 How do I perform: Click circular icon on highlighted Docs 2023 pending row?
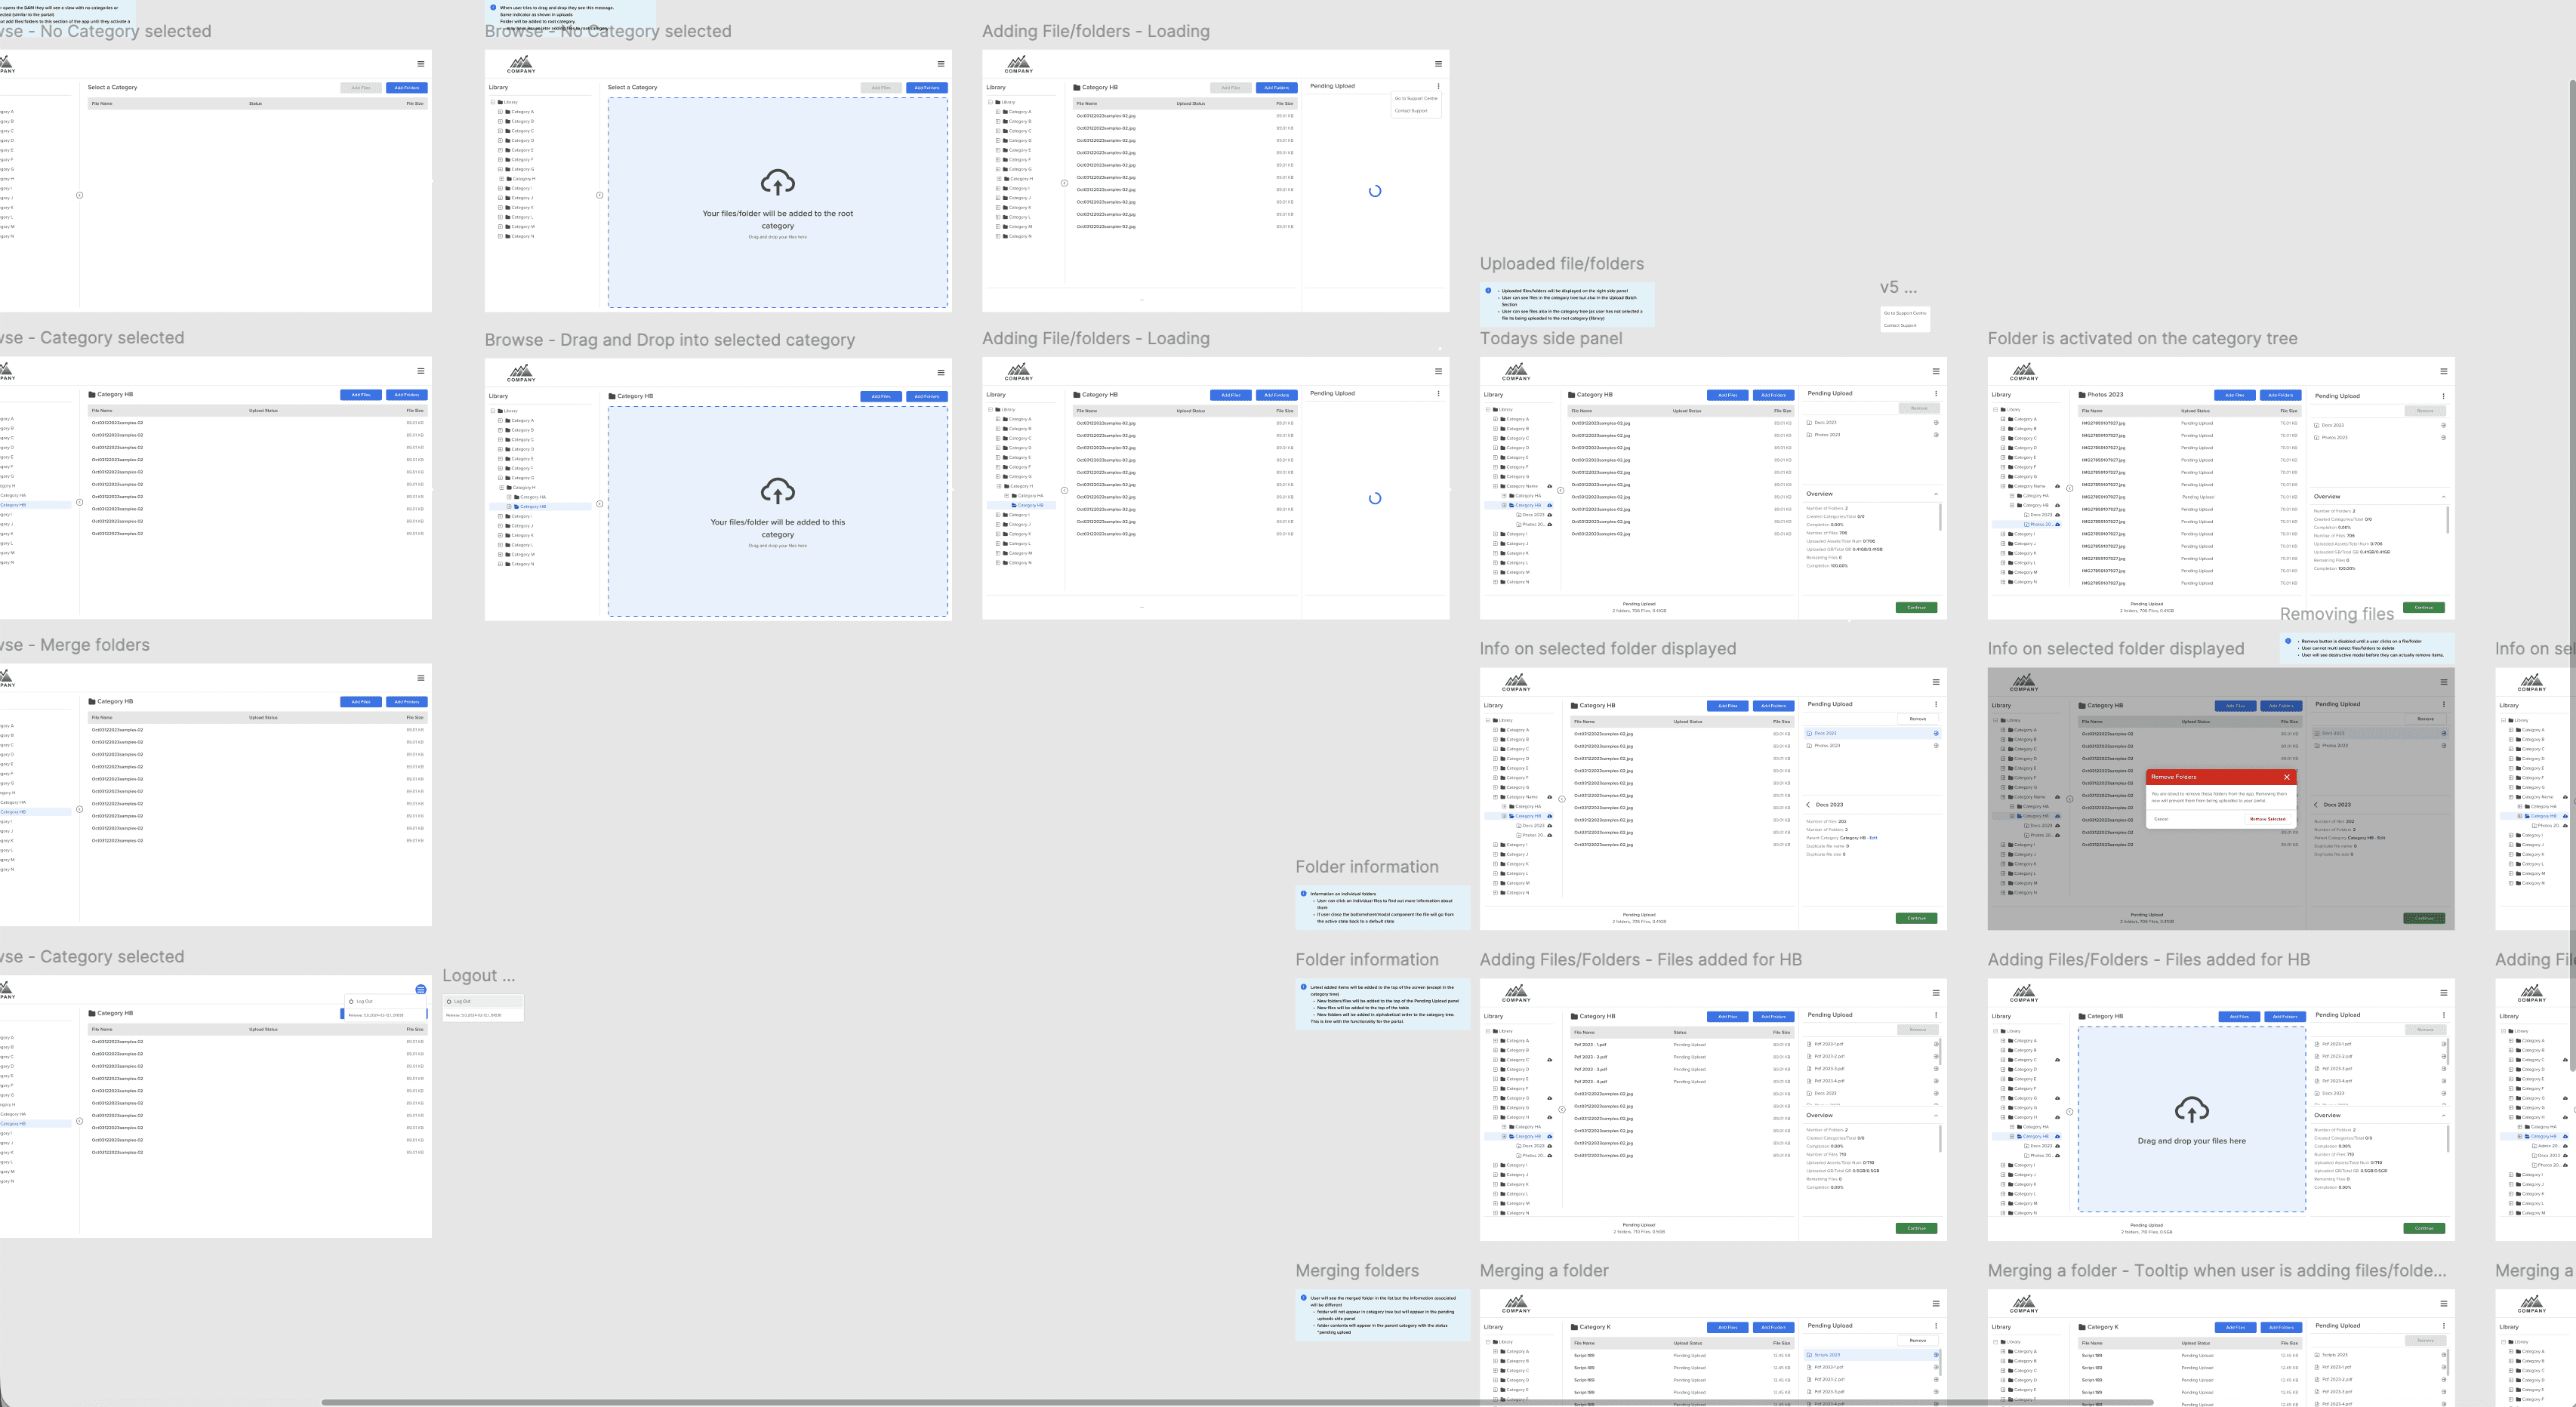[1936, 734]
